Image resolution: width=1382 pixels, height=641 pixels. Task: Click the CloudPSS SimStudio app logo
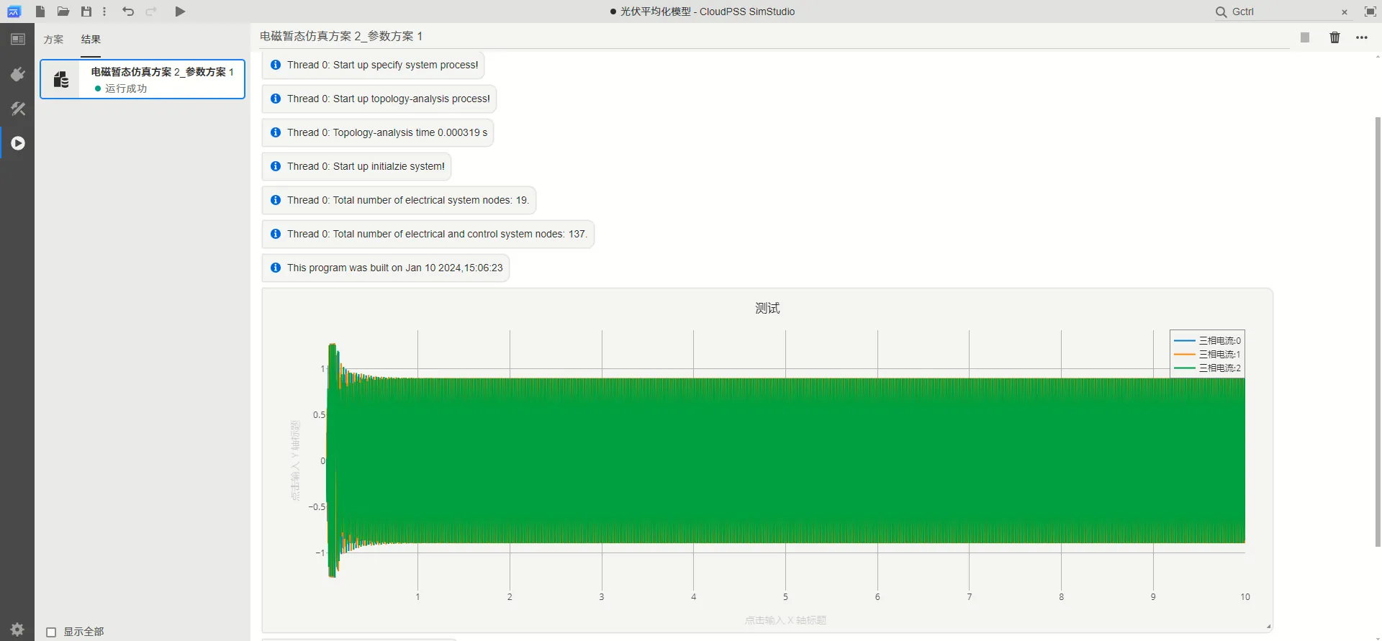(14, 12)
